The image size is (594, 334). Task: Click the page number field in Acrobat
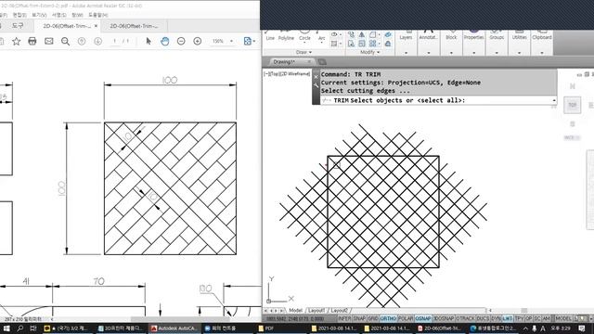coord(115,41)
